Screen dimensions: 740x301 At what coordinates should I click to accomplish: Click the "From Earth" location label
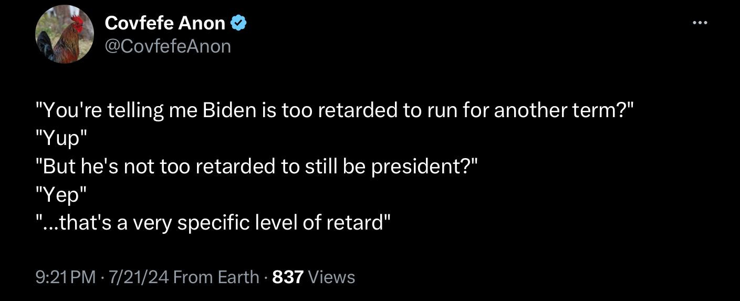(x=216, y=277)
